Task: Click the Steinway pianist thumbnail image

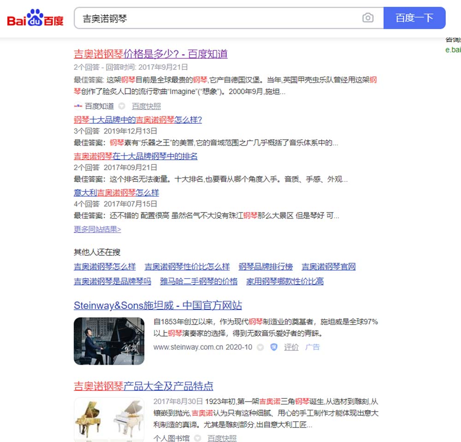Action: (109, 341)
